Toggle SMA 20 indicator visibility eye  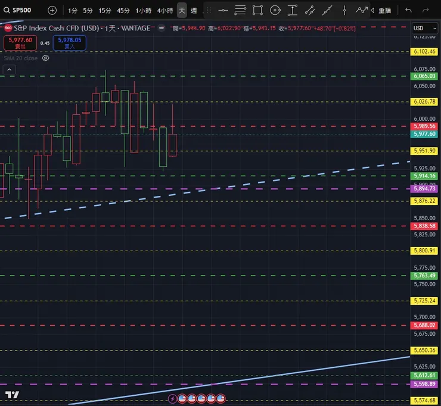[45, 58]
